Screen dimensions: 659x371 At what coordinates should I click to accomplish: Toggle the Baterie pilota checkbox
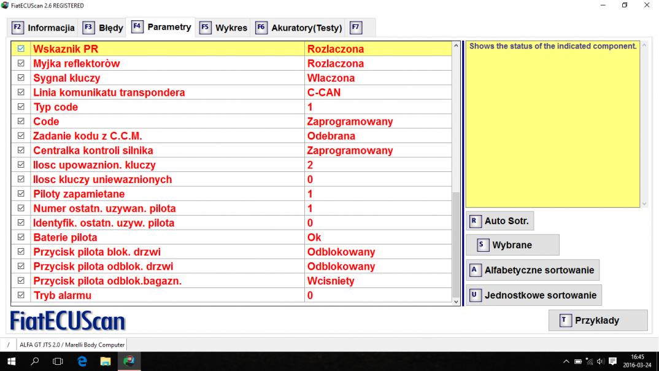pyautogui.click(x=21, y=237)
